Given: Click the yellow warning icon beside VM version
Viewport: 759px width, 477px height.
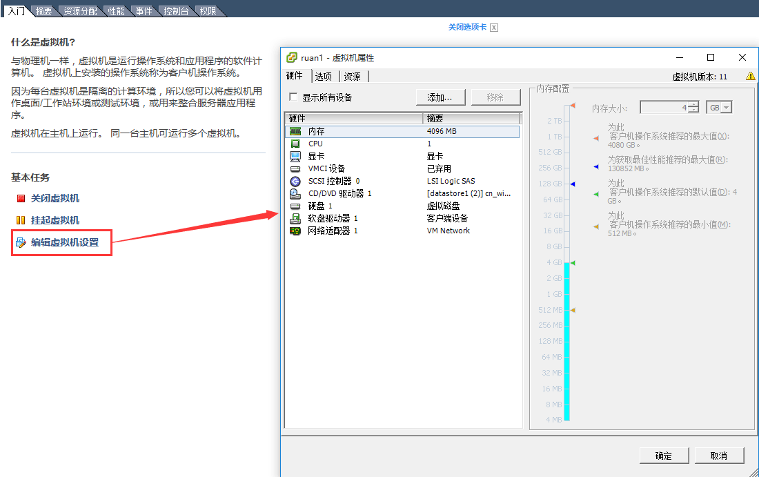Looking at the screenshot, I should [751, 77].
